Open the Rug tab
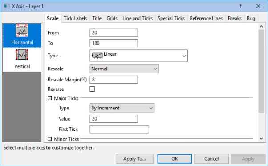The image size is (268, 166). pos(251,18)
